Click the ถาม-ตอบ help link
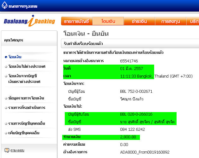 (x=17, y=150)
